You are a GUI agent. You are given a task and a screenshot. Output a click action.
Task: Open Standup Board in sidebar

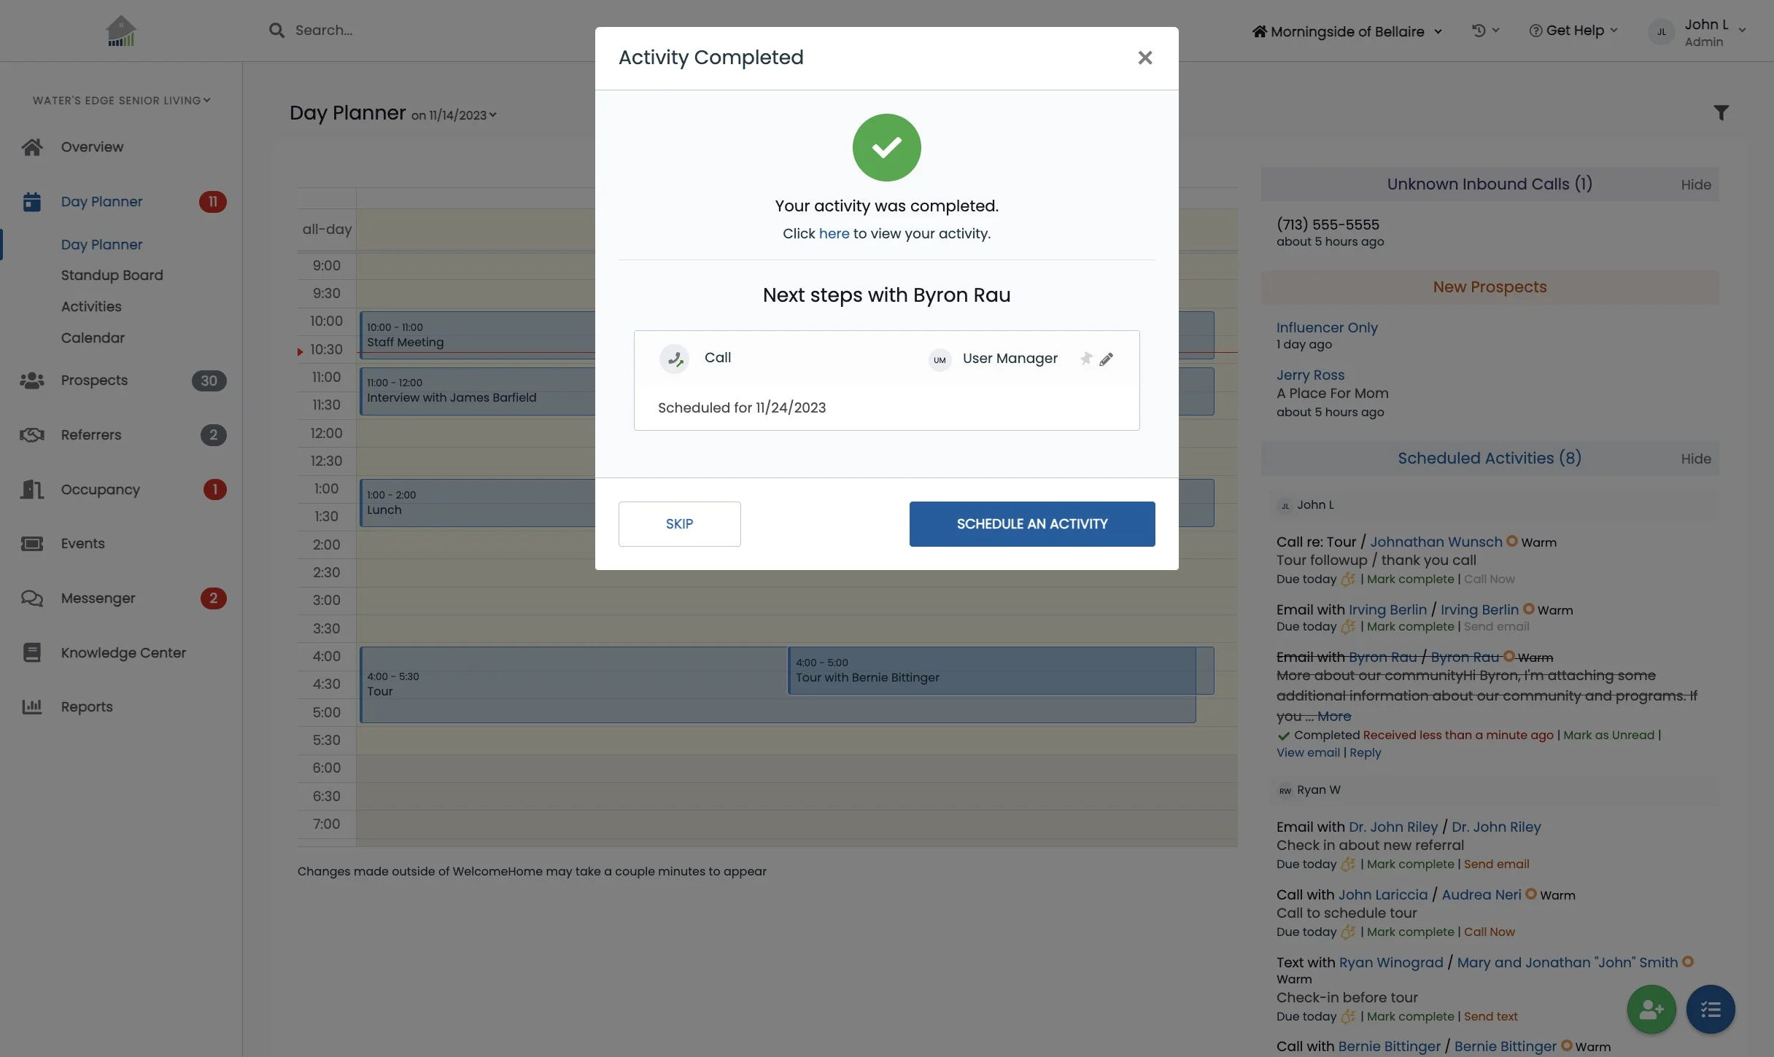point(112,276)
